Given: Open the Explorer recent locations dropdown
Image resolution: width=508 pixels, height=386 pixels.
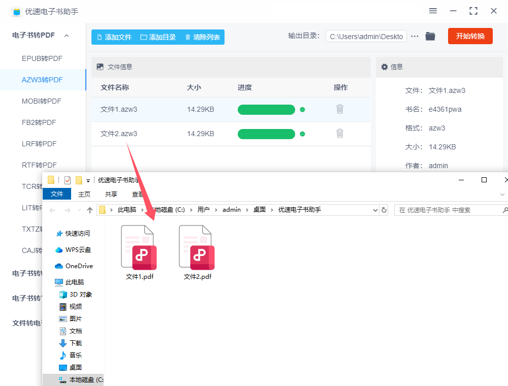Looking at the screenshot, I should [79, 210].
